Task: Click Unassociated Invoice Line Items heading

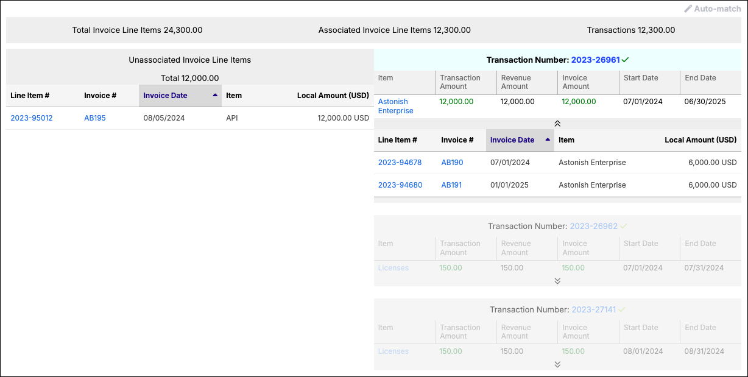Action: [x=190, y=60]
